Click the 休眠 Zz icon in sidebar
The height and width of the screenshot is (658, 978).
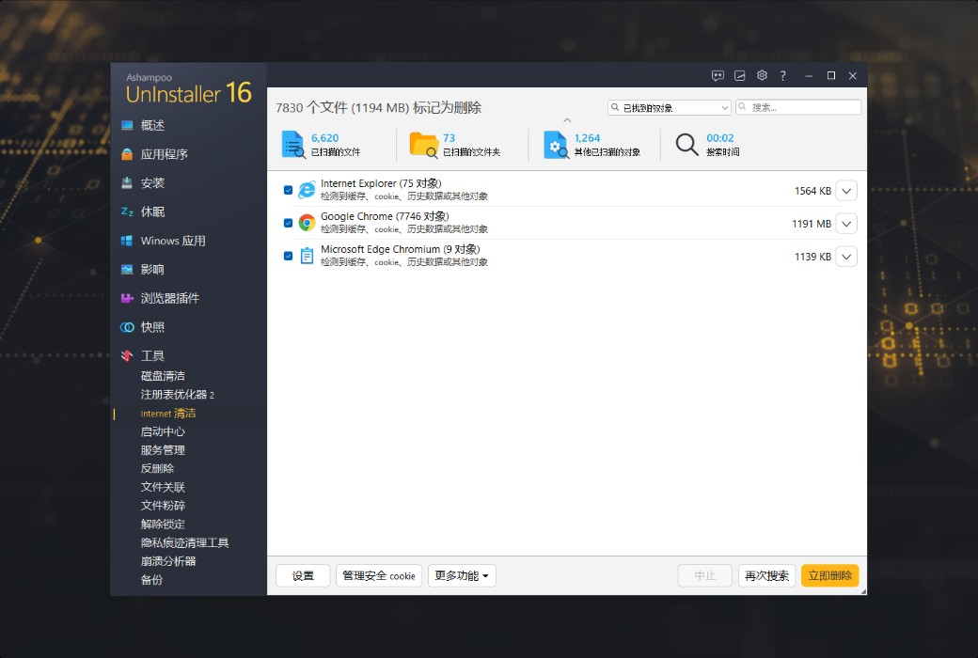pos(127,211)
